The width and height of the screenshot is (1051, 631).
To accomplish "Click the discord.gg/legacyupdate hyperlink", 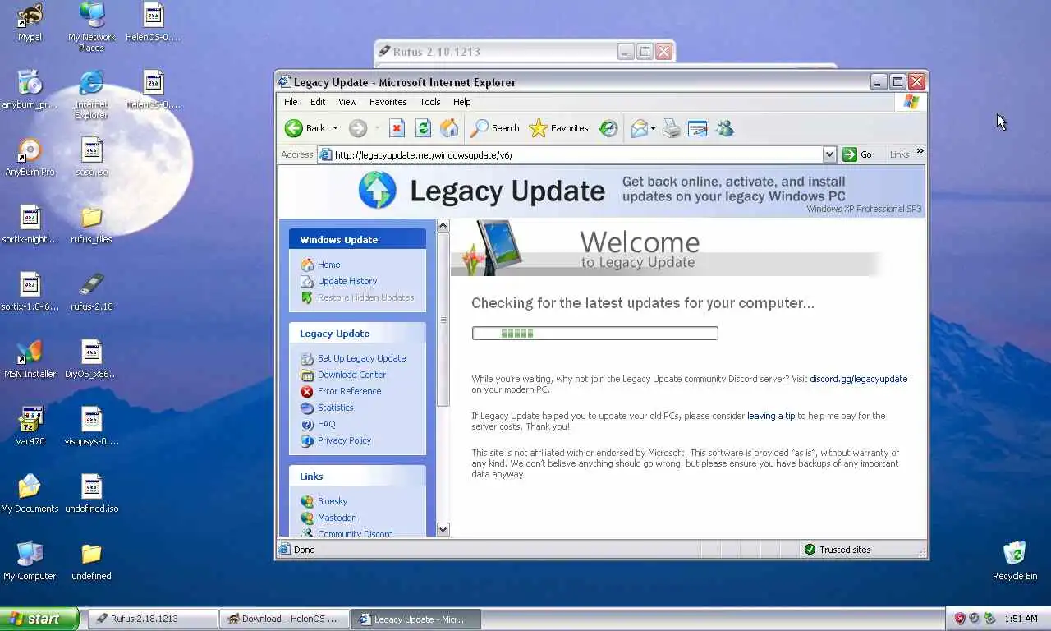I will point(858,379).
